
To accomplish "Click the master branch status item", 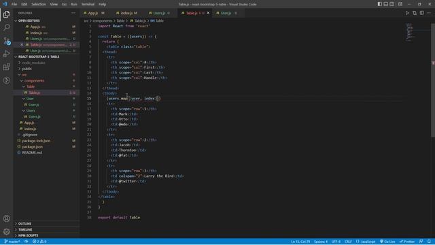I will pyautogui.click(x=12, y=242).
